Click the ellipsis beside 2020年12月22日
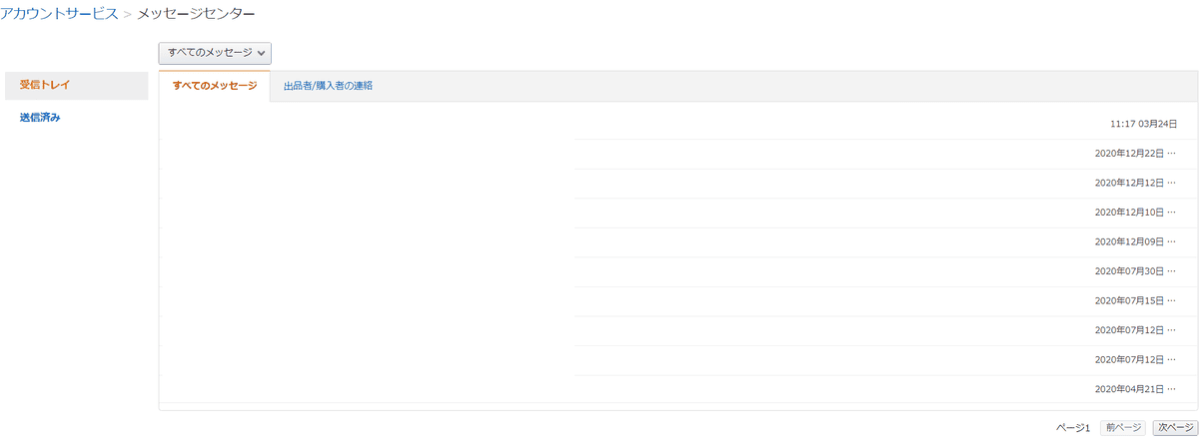1199x448 pixels. pos(1172,154)
